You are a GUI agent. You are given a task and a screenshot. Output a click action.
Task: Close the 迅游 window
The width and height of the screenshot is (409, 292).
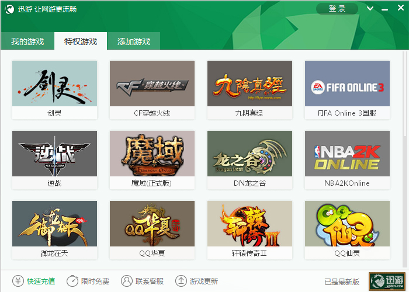pyautogui.click(x=401, y=8)
